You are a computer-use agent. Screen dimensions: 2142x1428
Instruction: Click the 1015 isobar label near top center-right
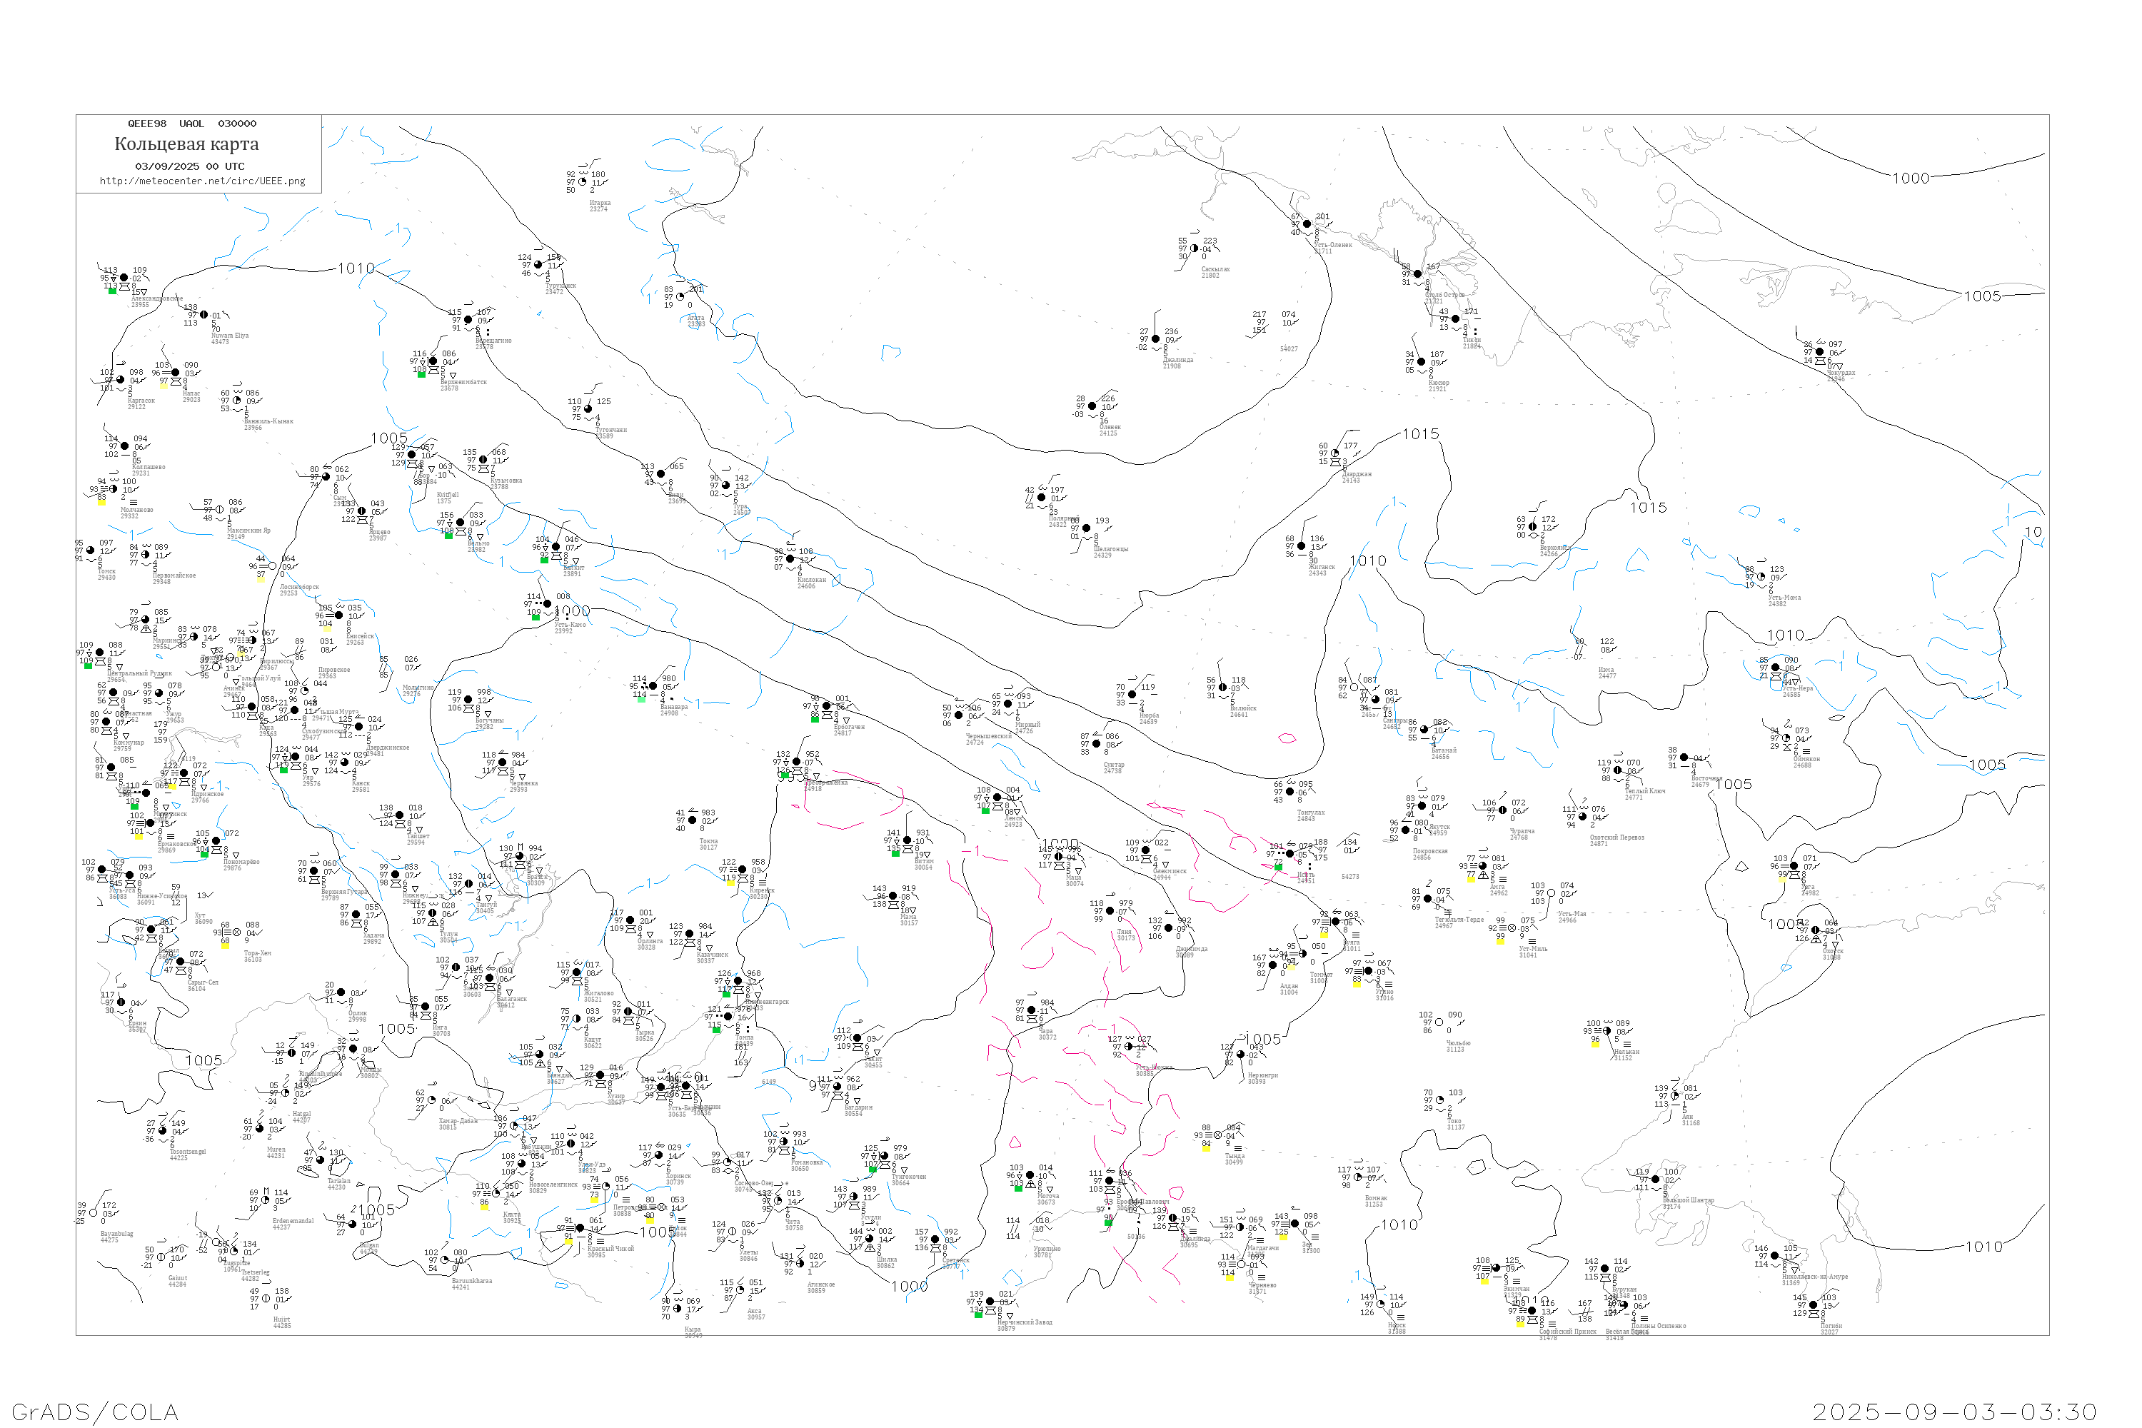pos(1421,434)
